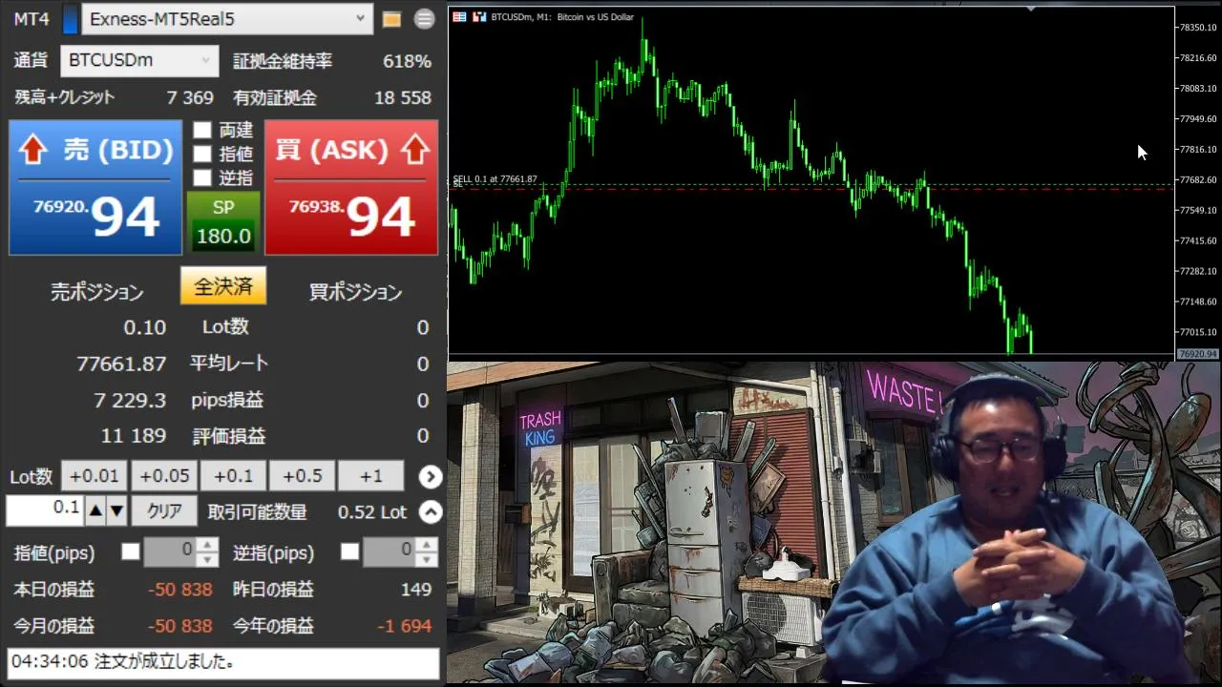Viewport: 1222px width, 687px height.
Task: Click the クリア clear button
Action: pyautogui.click(x=164, y=511)
